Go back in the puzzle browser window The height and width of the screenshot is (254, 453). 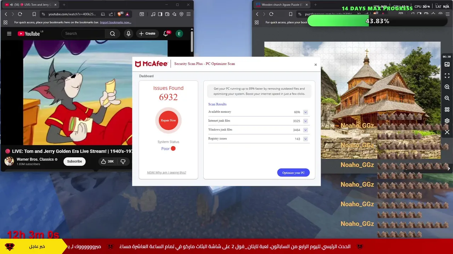coord(257,14)
